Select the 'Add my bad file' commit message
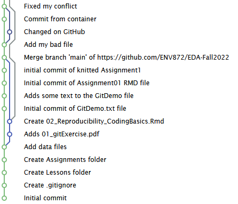 [48, 45]
